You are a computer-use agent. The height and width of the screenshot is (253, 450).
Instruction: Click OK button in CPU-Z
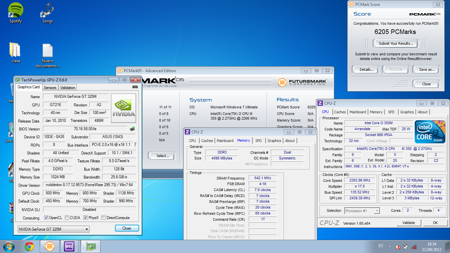tap(435, 223)
